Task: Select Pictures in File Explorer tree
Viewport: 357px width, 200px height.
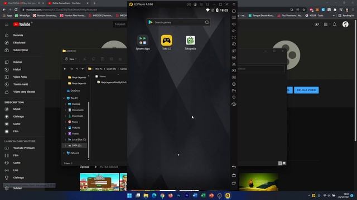Action: coord(74,128)
